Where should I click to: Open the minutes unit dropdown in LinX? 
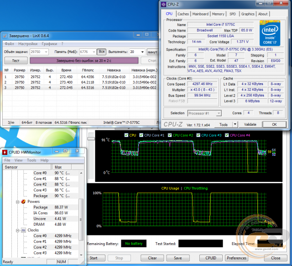pyautogui.click(x=152, y=52)
